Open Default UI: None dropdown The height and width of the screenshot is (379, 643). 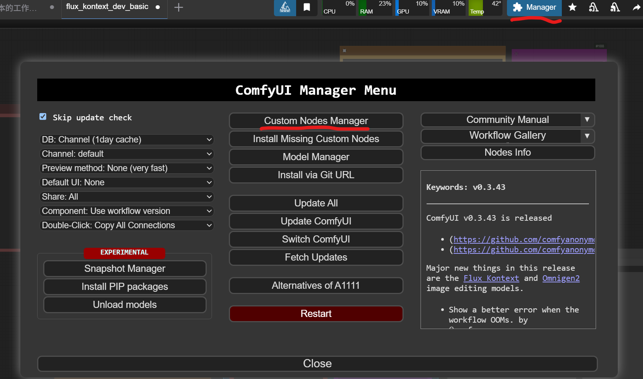[127, 182]
